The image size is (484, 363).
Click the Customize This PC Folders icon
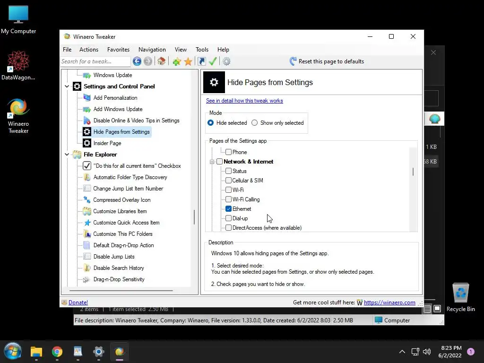point(87,234)
